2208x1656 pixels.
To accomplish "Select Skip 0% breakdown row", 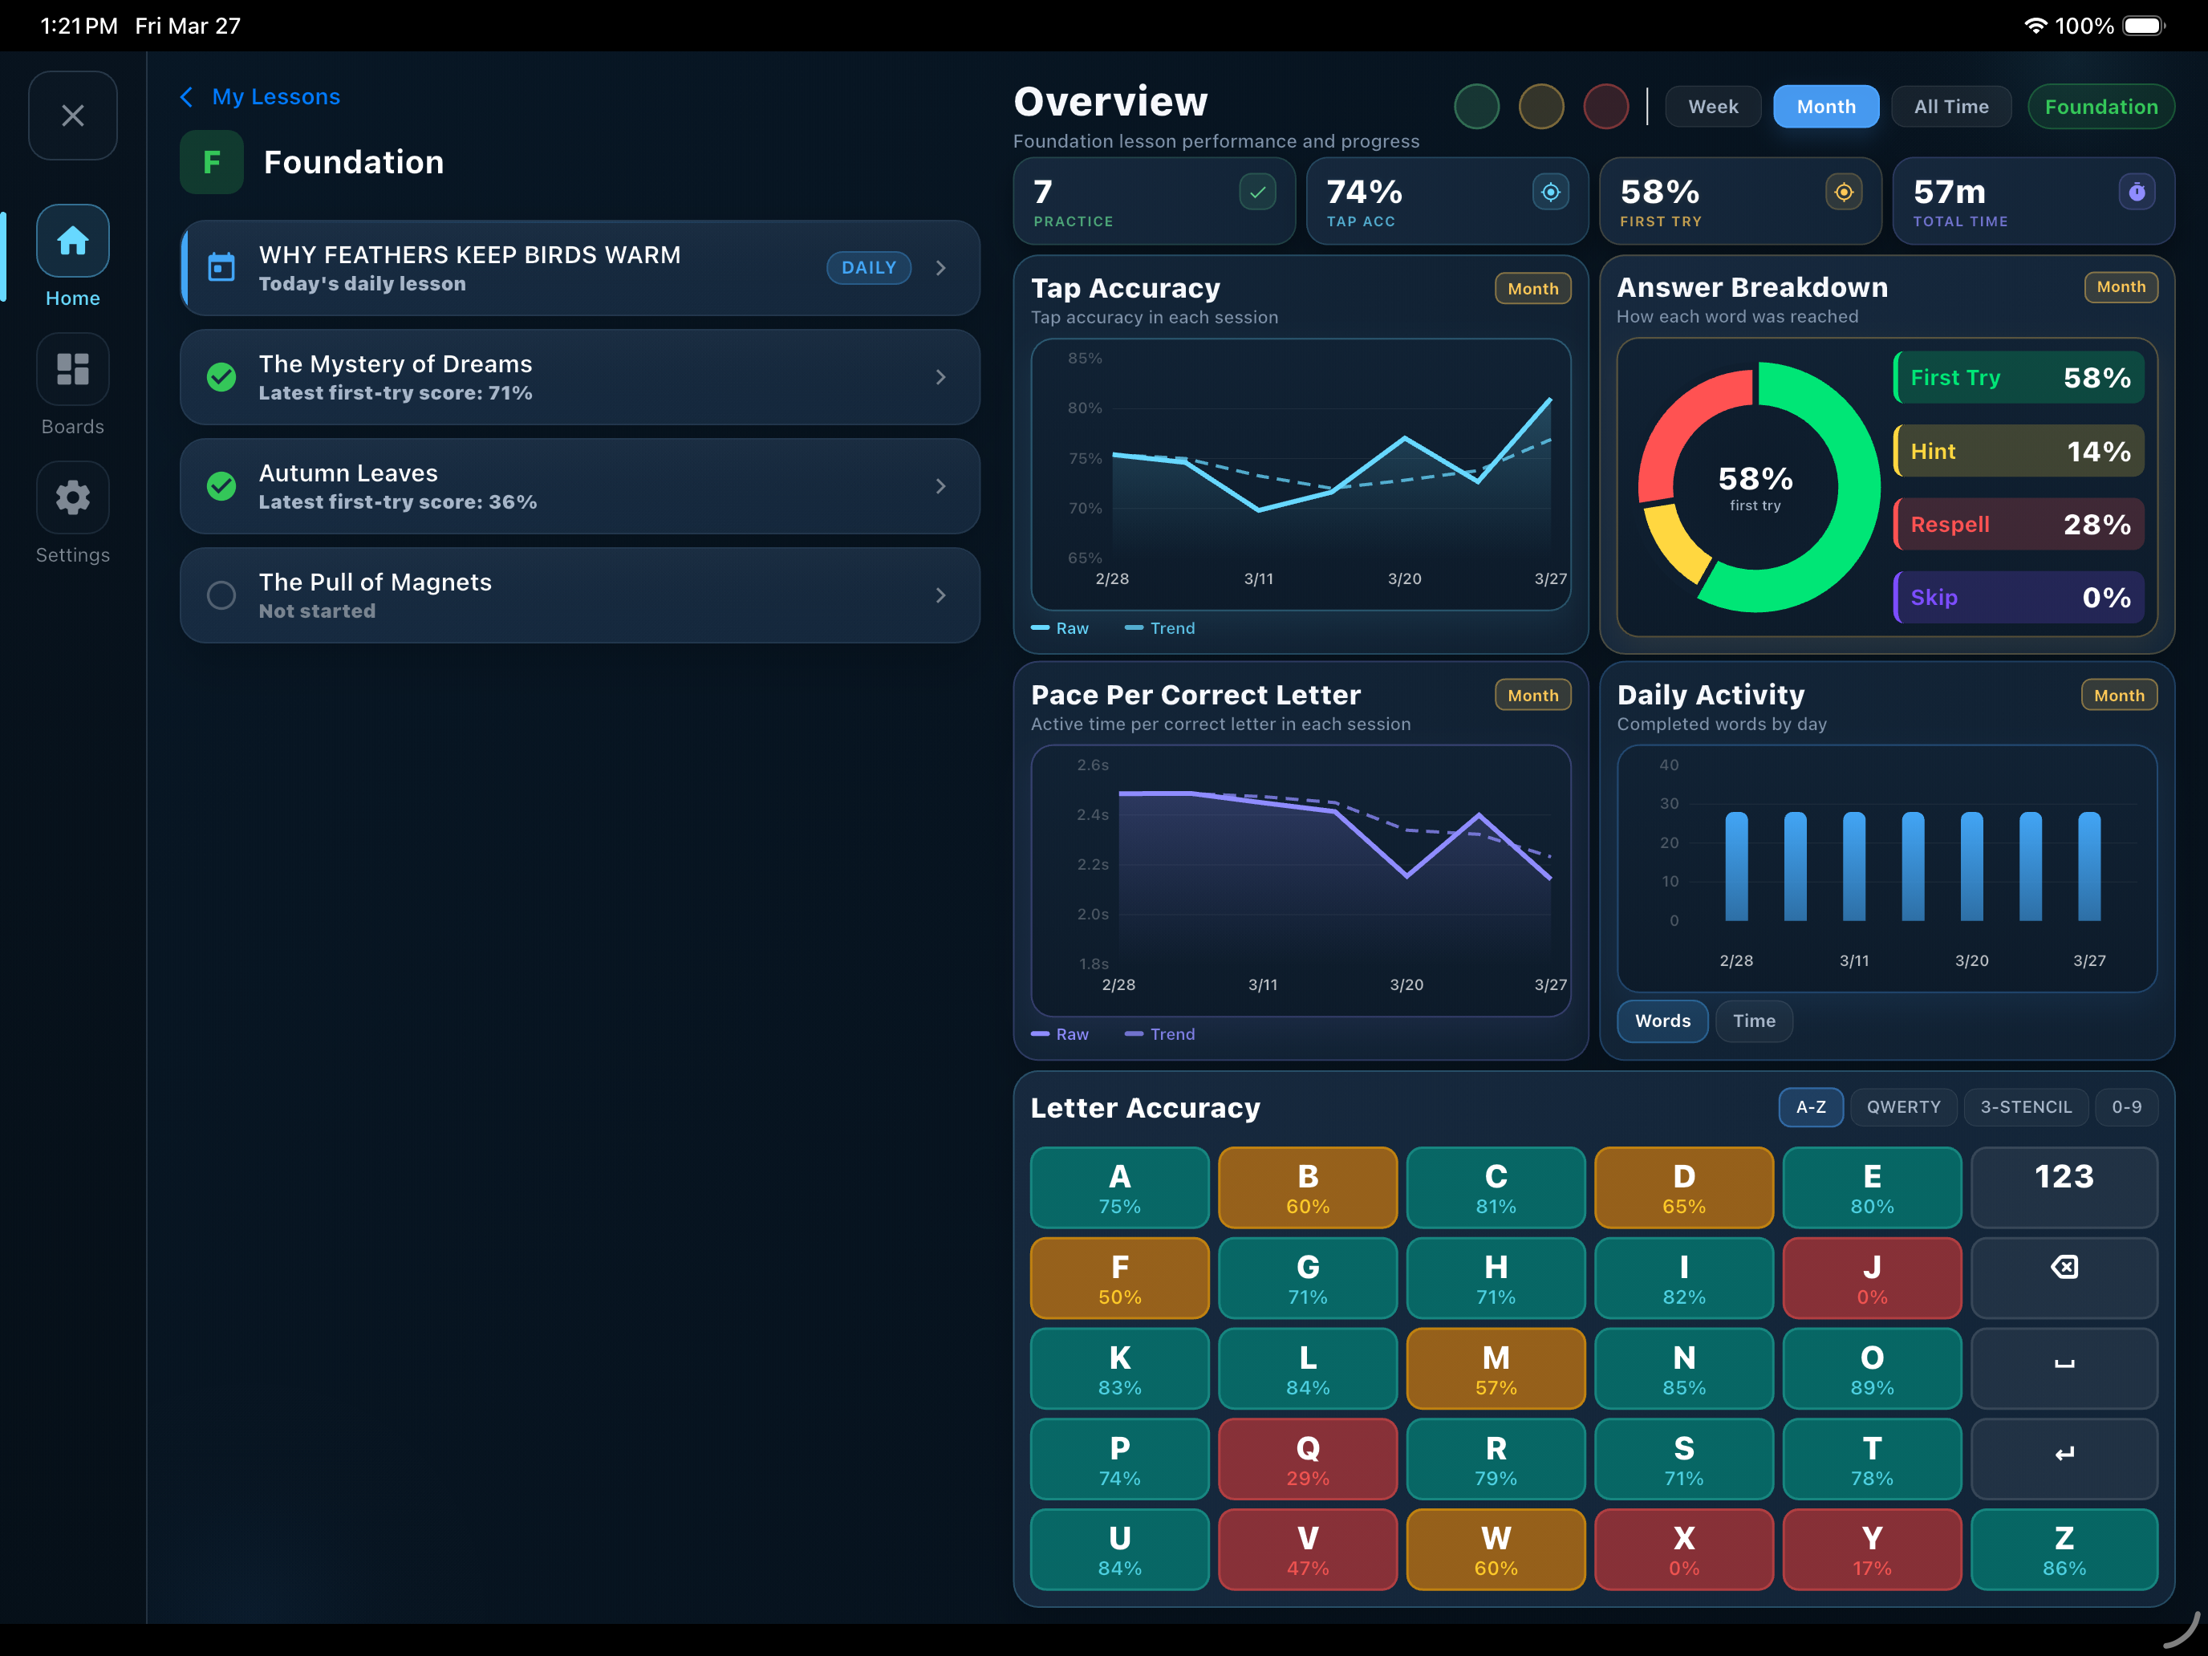I will 2019,597.
